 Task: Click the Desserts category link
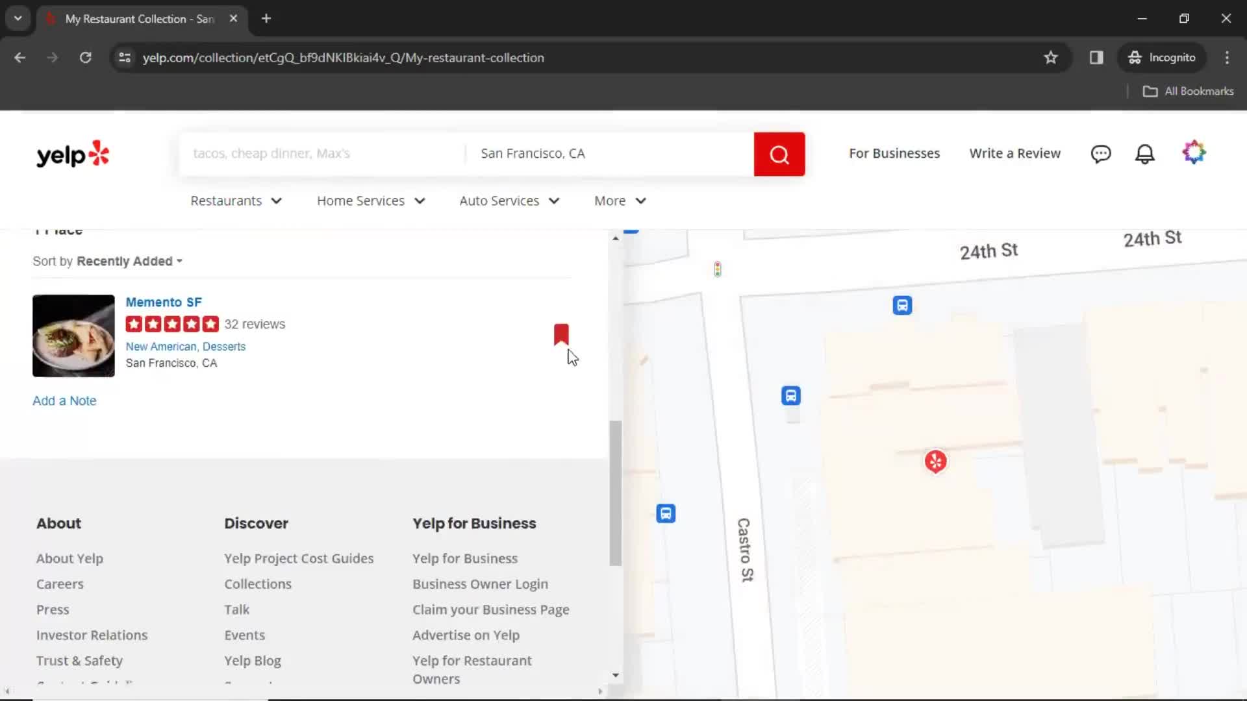(224, 347)
